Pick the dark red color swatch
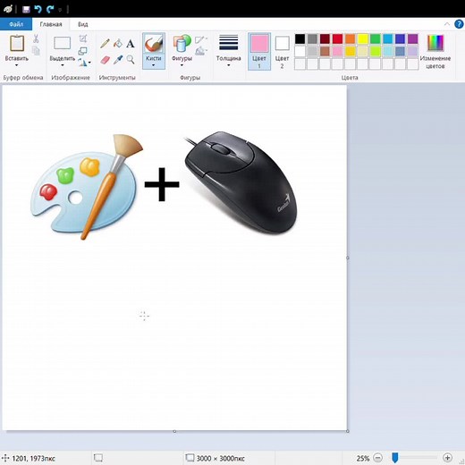The width and height of the screenshot is (465, 465). pyautogui.click(x=325, y=38)
